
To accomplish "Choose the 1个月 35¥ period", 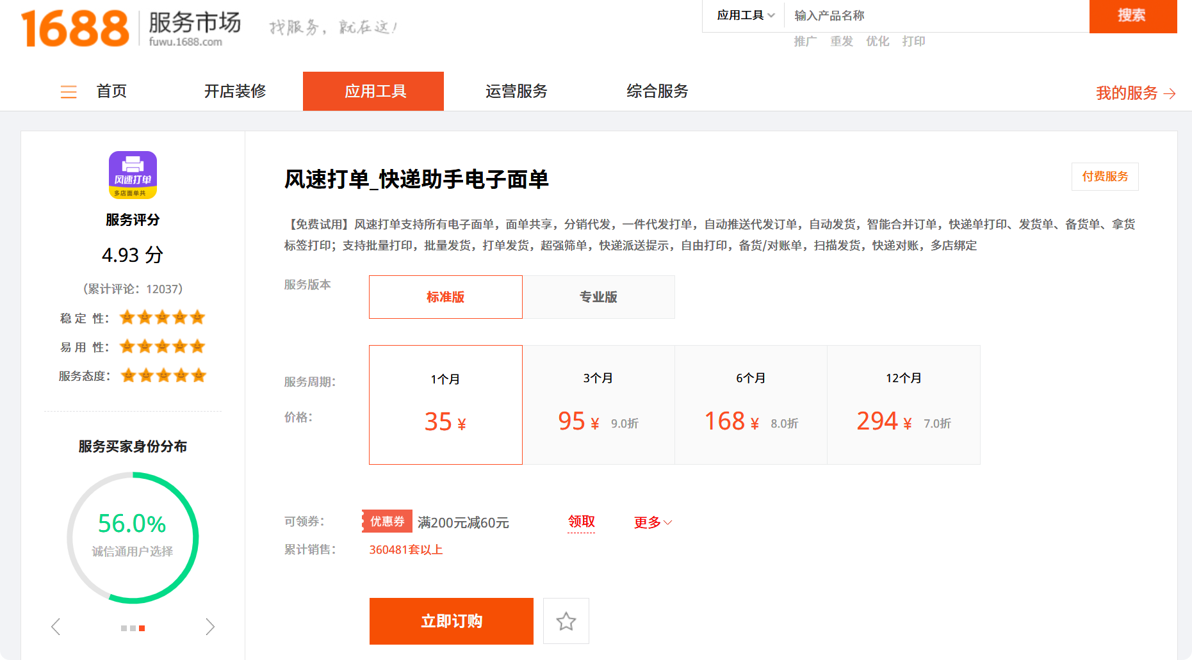I will [x=446, y=405].
